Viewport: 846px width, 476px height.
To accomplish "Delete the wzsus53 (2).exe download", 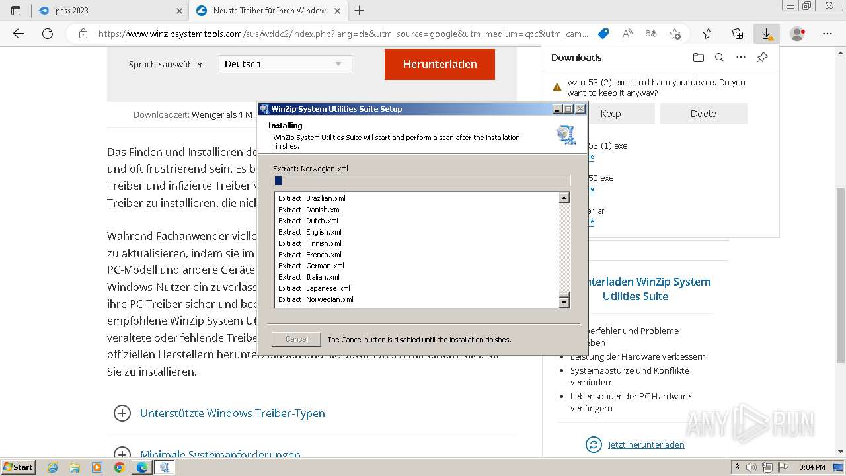I will click(x=703, y=114).
